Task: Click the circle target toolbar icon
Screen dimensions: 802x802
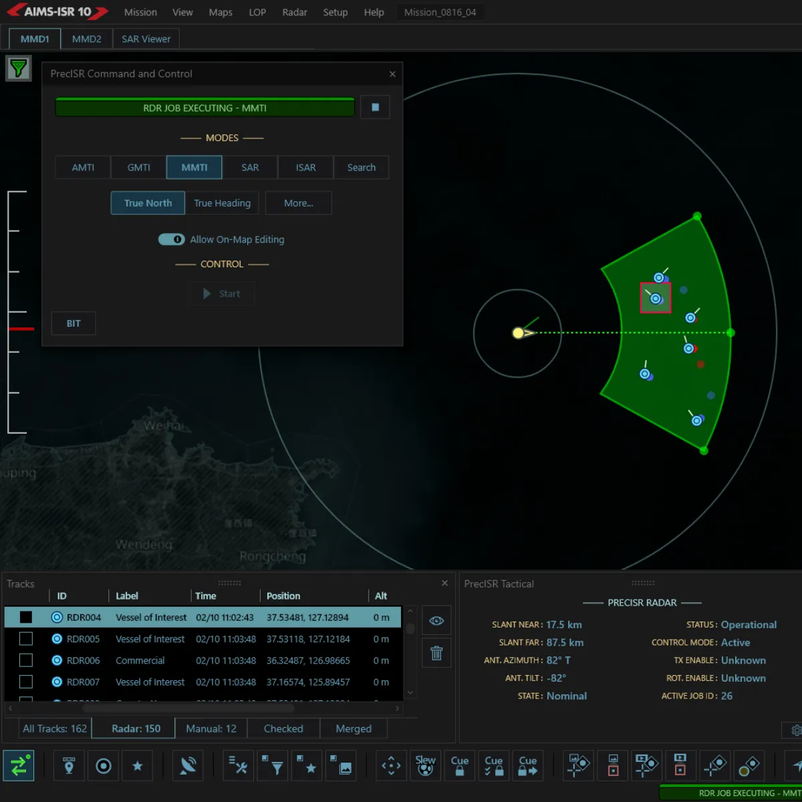Action: [x=104, y=766]
